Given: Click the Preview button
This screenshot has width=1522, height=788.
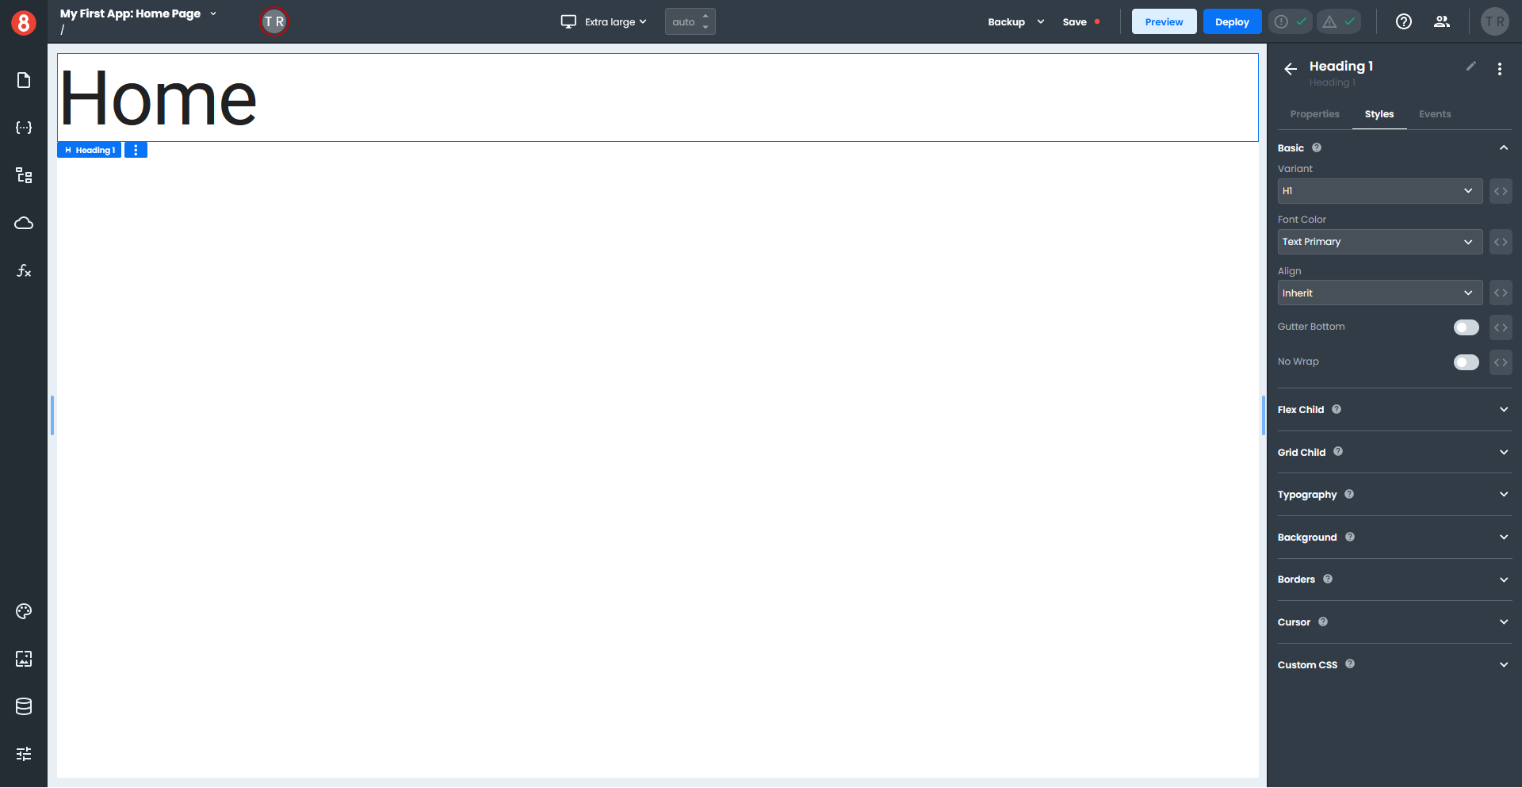Looking at the screenshot, I should (x=1164, y=22).
